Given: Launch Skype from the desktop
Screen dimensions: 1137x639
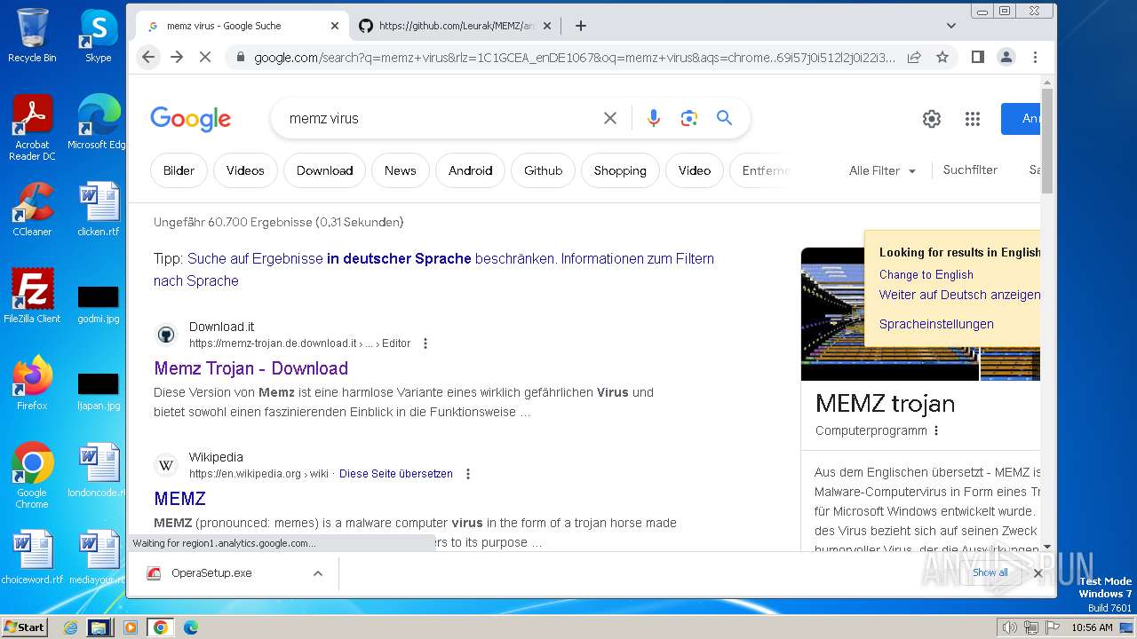Looking at the screenshot, I should [x=98, y=35].
